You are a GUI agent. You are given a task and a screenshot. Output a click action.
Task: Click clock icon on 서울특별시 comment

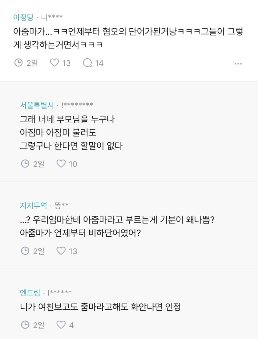coord(25,164)
